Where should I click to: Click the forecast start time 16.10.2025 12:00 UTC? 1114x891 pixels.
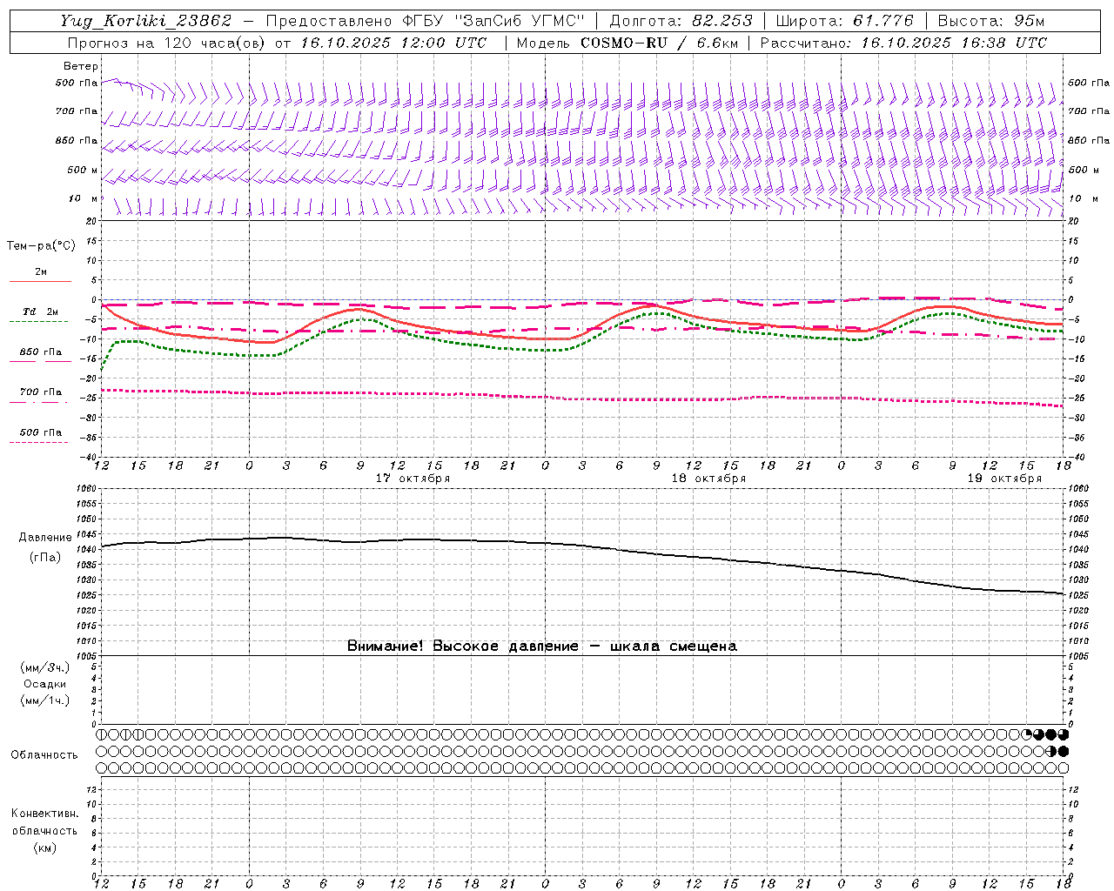tap(393, 43)
